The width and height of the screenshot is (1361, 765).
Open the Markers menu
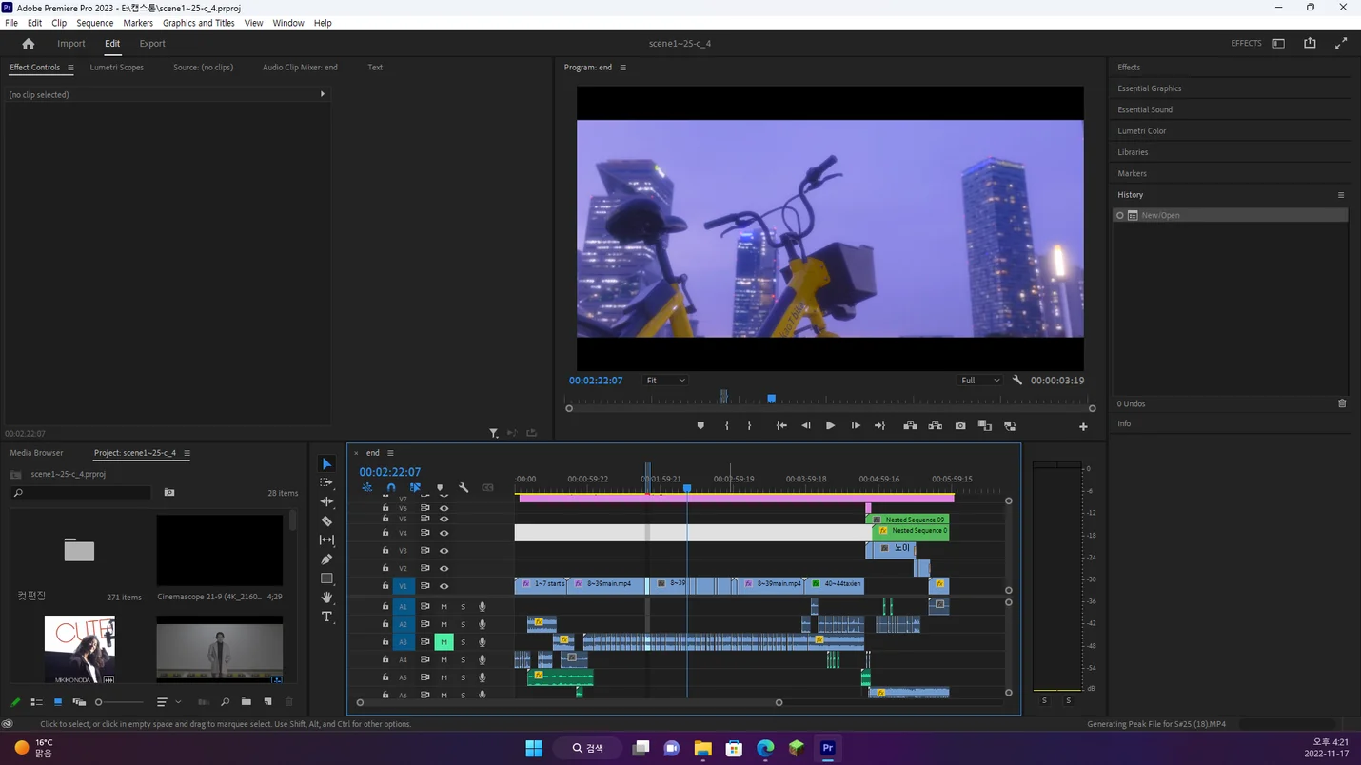[x=138, y=23]
